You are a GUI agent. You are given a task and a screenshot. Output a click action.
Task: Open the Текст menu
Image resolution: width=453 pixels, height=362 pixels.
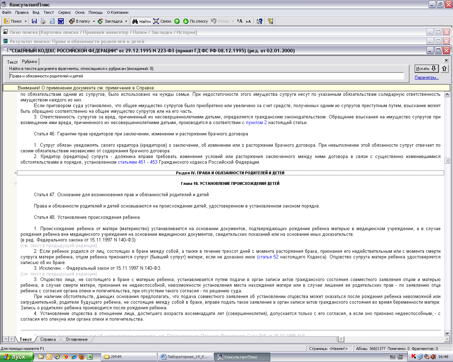[48, 12]
